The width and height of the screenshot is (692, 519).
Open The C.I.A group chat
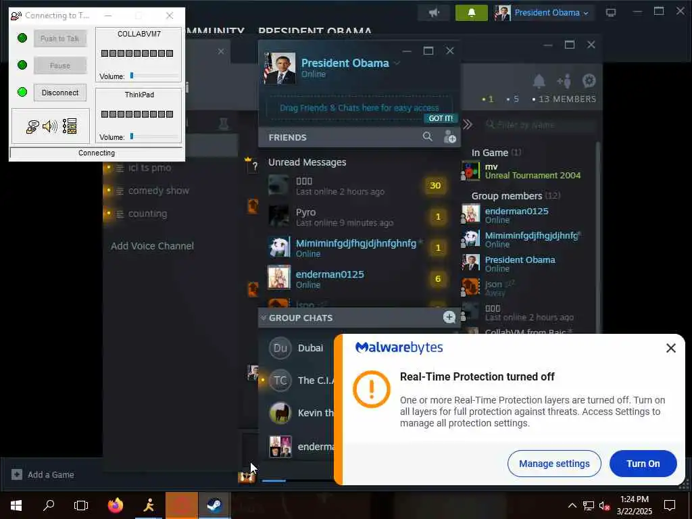coord(300,380)
